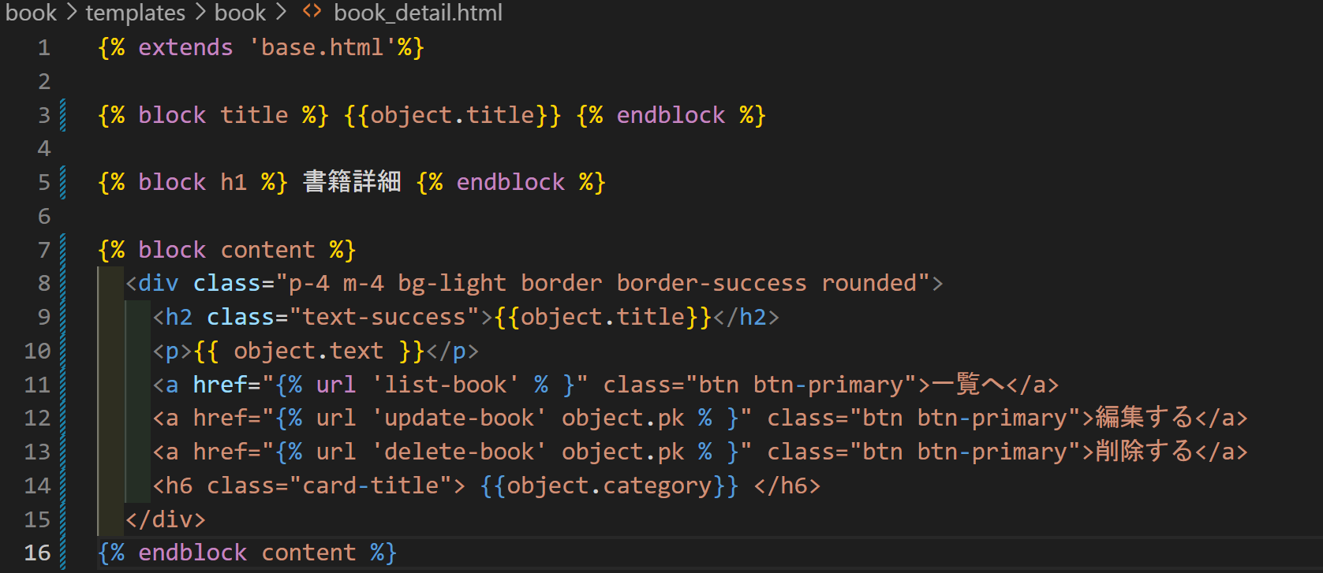Open the templates folder breadcrumb

click(135, 13)
